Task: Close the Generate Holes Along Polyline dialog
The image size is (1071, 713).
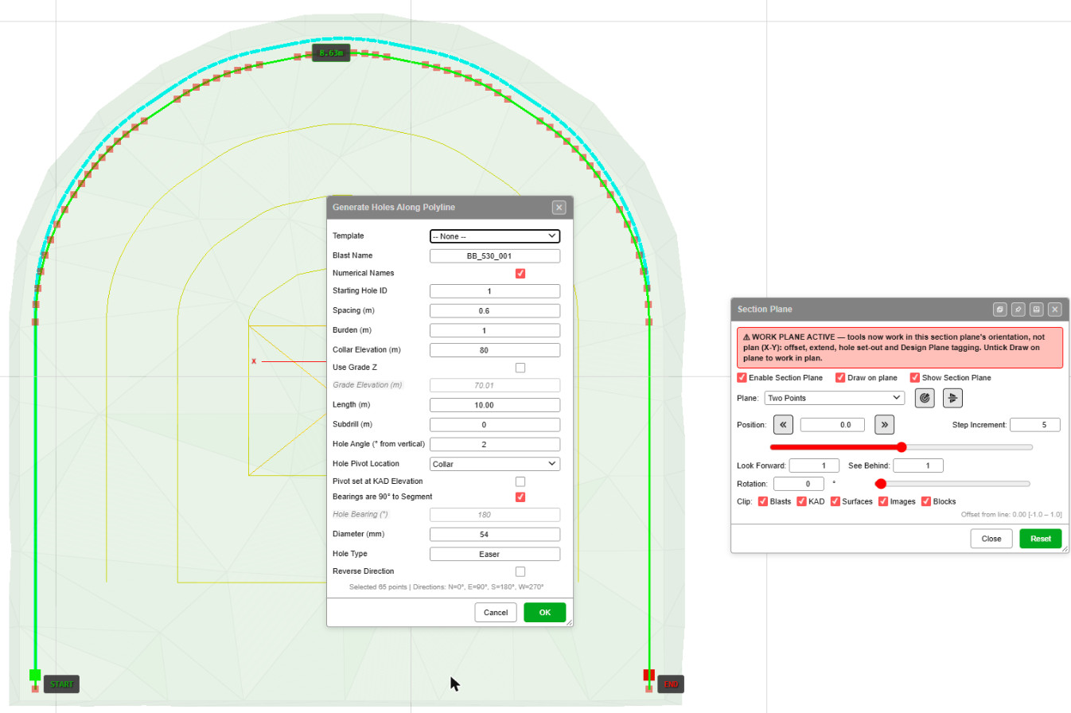Action: coord(559,208)
